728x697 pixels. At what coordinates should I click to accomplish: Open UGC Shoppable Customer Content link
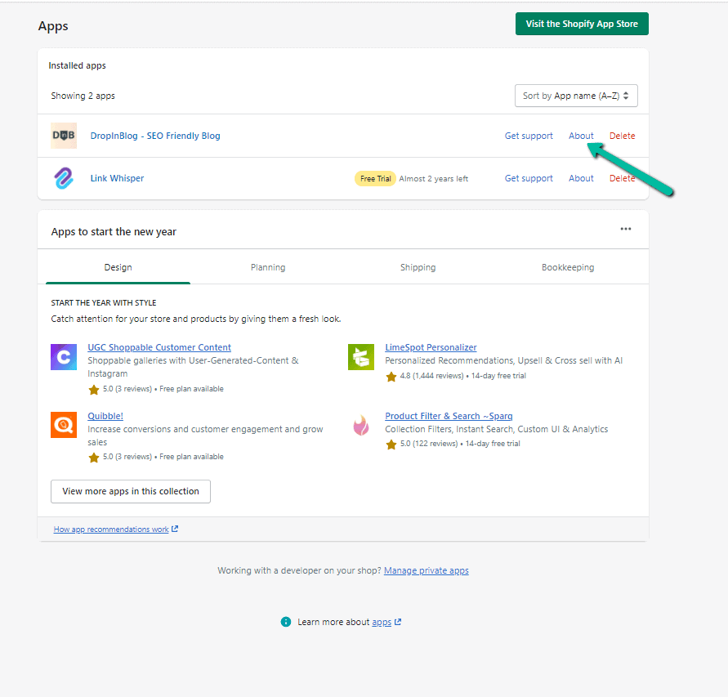(159, 347)
